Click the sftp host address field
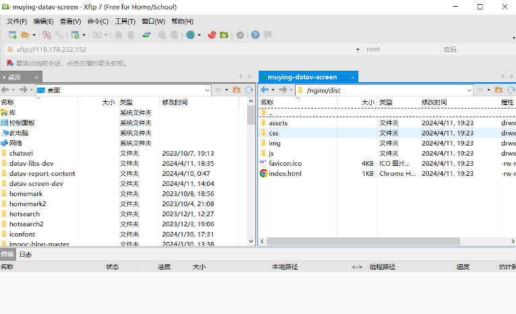 pyautogui.click(x=183, y=49)
